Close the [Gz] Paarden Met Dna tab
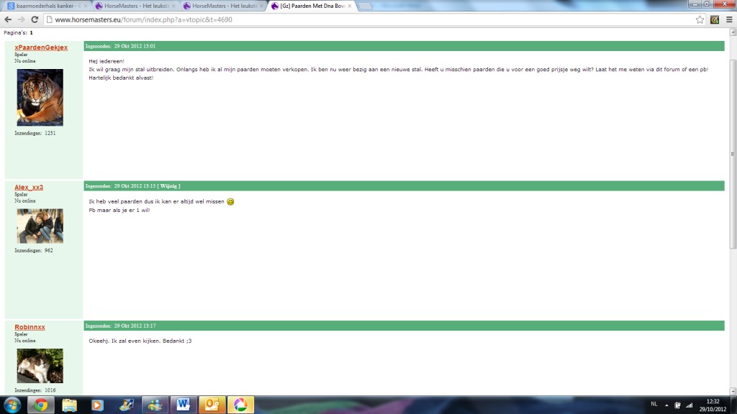Image resolution: width=737 pixels, height=414 pixels. (x=349, y=6)
